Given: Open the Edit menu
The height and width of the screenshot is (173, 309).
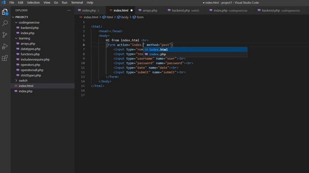Looking at the screenshot, I should 20,2.
